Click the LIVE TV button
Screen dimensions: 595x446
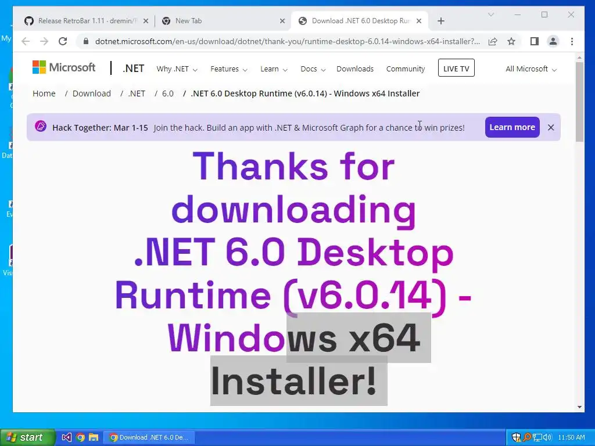456,68
